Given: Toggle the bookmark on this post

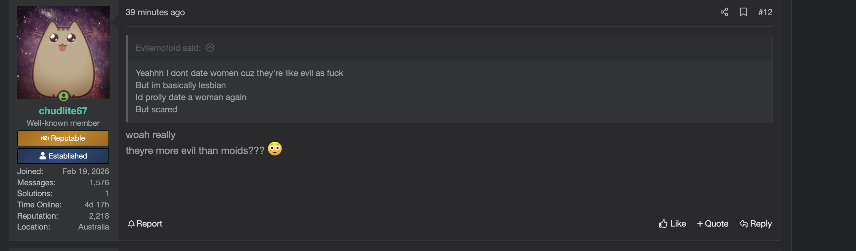Looking at the screenshot, I should click(744, 12).
